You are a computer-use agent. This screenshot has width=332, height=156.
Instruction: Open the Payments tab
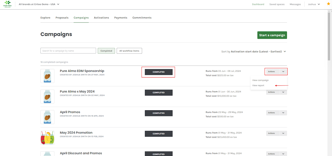pos(121,18)
